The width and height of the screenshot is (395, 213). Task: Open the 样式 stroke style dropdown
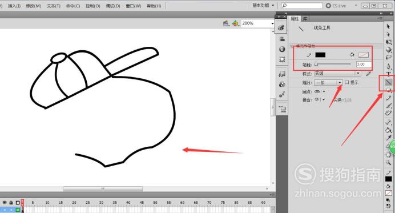(337, 74)
